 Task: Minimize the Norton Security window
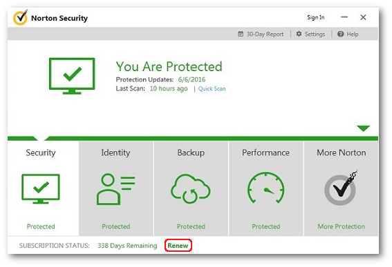pos(344,17)
